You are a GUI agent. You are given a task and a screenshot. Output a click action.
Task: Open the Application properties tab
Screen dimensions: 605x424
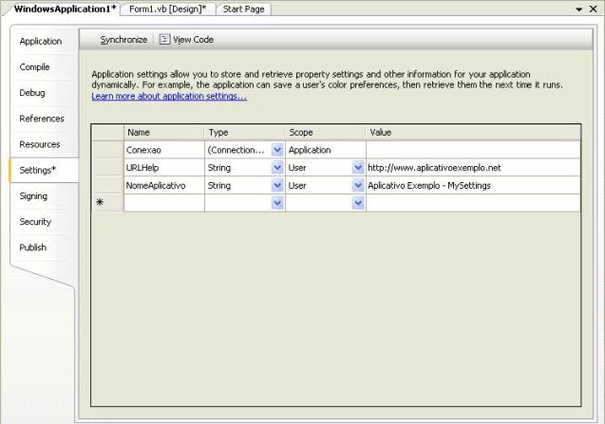[x=41, y=42]
